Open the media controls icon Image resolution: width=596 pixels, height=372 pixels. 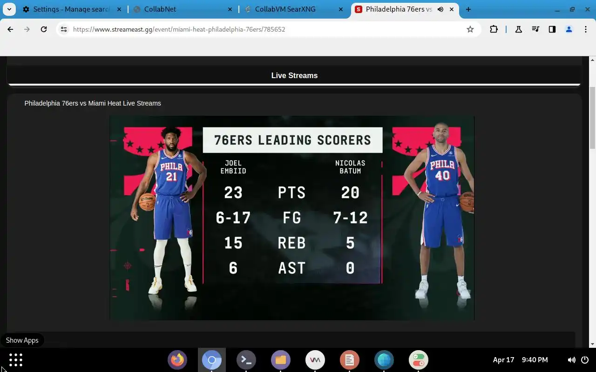pyautogui.click(x=535, y=29)
